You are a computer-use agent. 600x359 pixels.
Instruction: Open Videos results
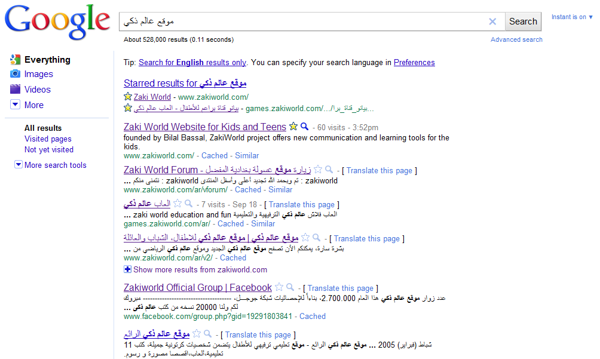pyautogui.click(x=38, y=90)
